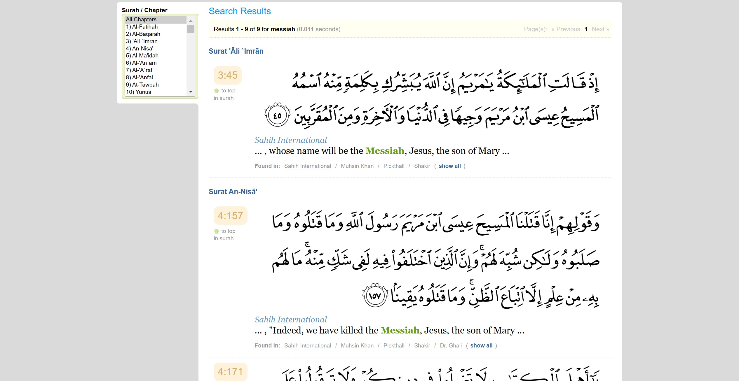
Task: Click the green up arrow beside 4:157
Action: (x=216, y=231)
